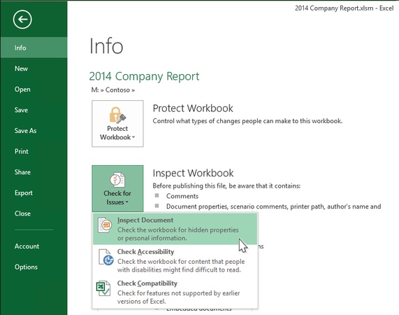This screenshot has height=315, width=399.
Task: Click the window title '2014 Company Report.xlsm - Excel'
Action: pos(344,8)
